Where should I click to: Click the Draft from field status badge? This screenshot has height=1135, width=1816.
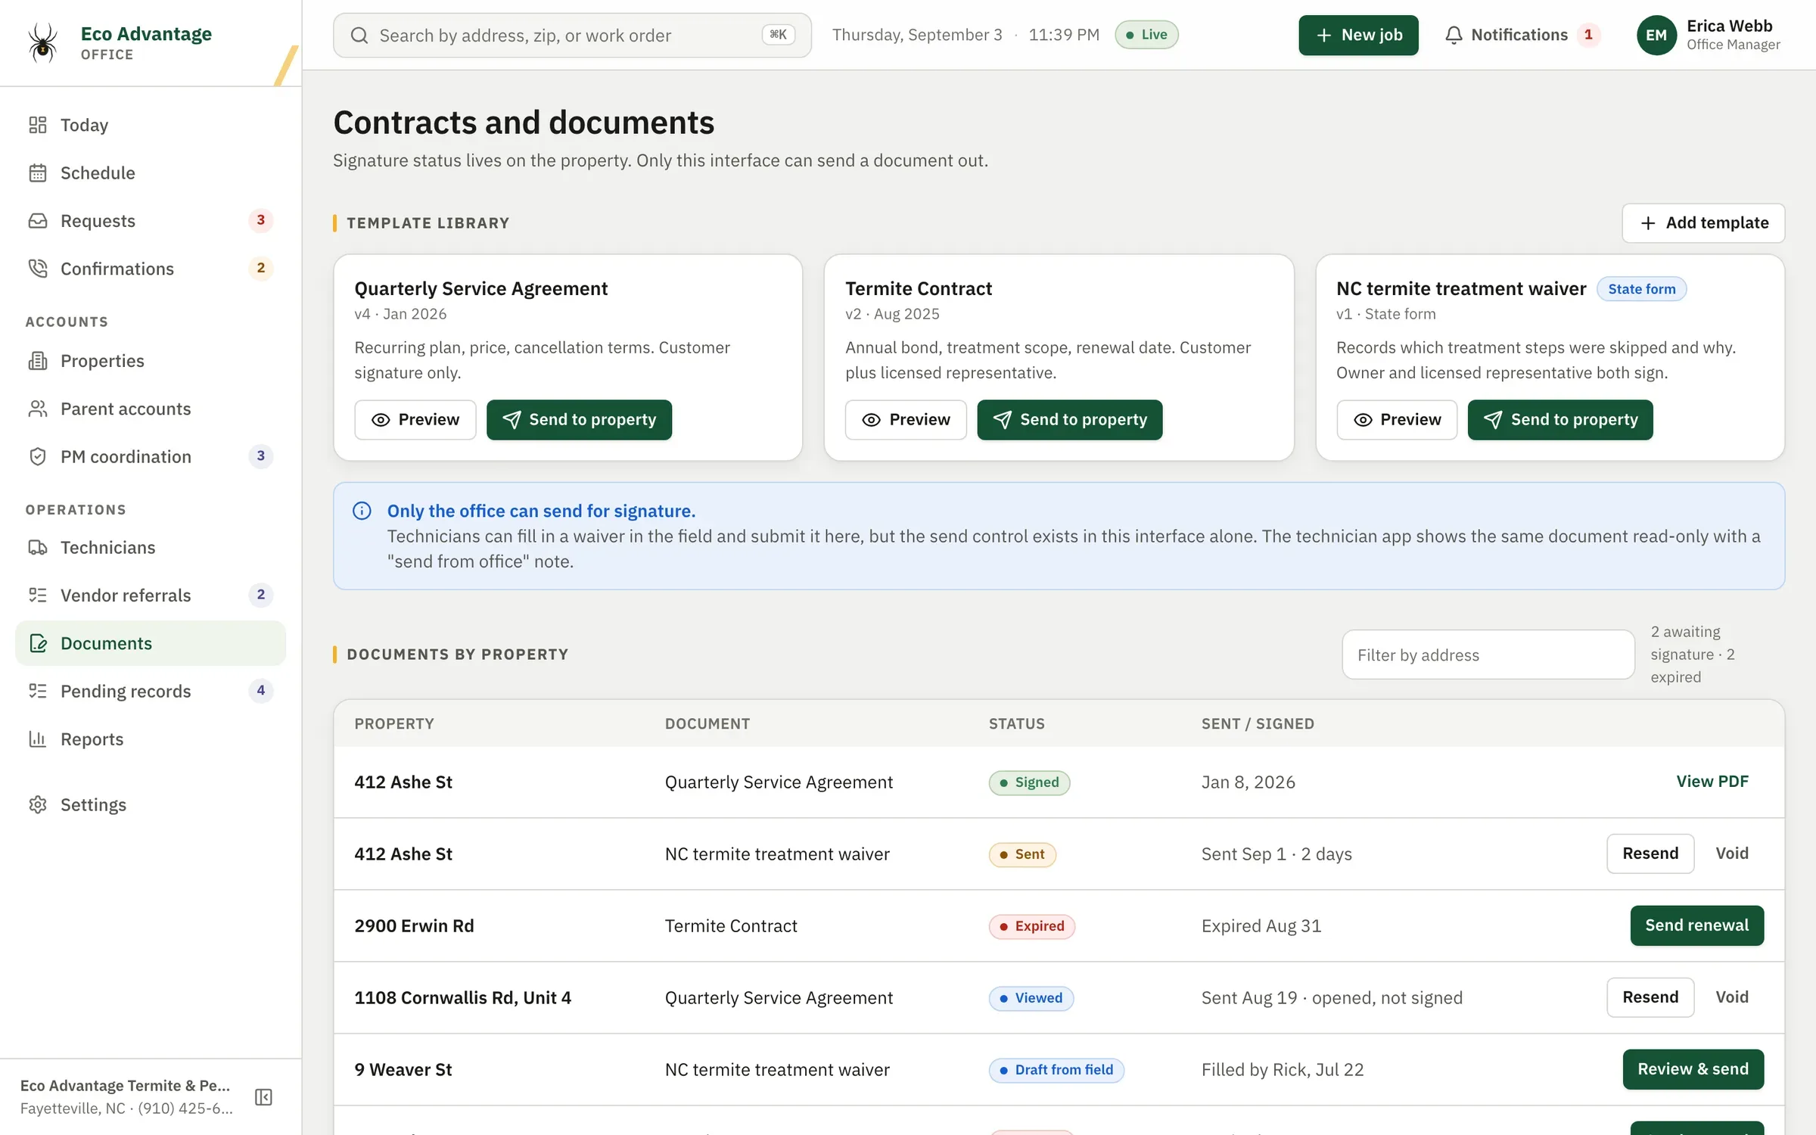(1056, 1070)
